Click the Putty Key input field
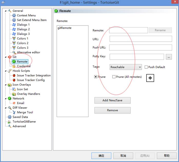The height and width of the screenshot is (162, 179). click(x=137, y=57)
